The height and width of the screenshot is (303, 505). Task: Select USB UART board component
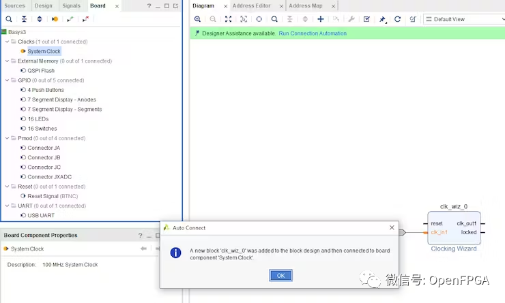tap(41, 216)
